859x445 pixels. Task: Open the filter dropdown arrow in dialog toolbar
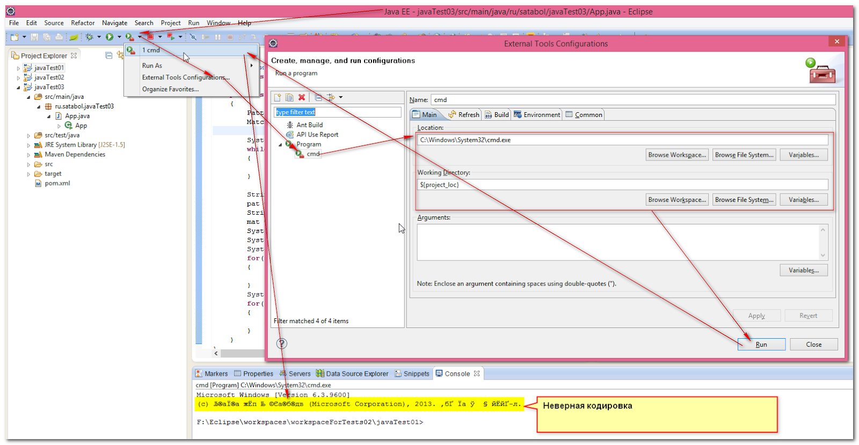click(x=340, y=97)
